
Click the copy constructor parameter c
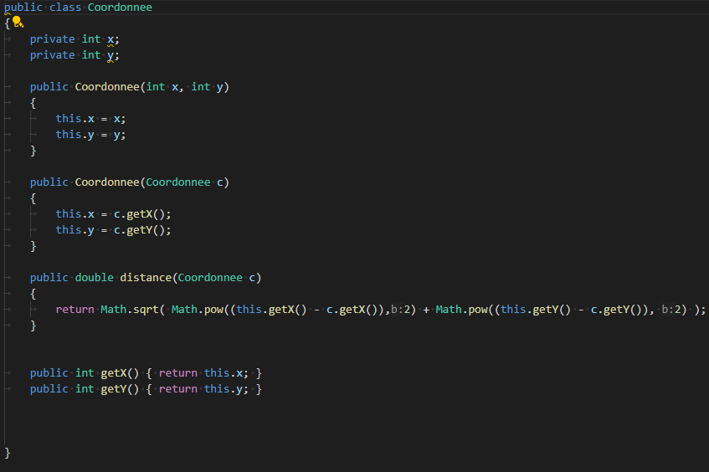[x=220, y=182]
